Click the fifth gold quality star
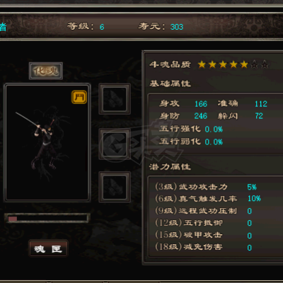Screen dimensions: 283x283 [244, 64]
